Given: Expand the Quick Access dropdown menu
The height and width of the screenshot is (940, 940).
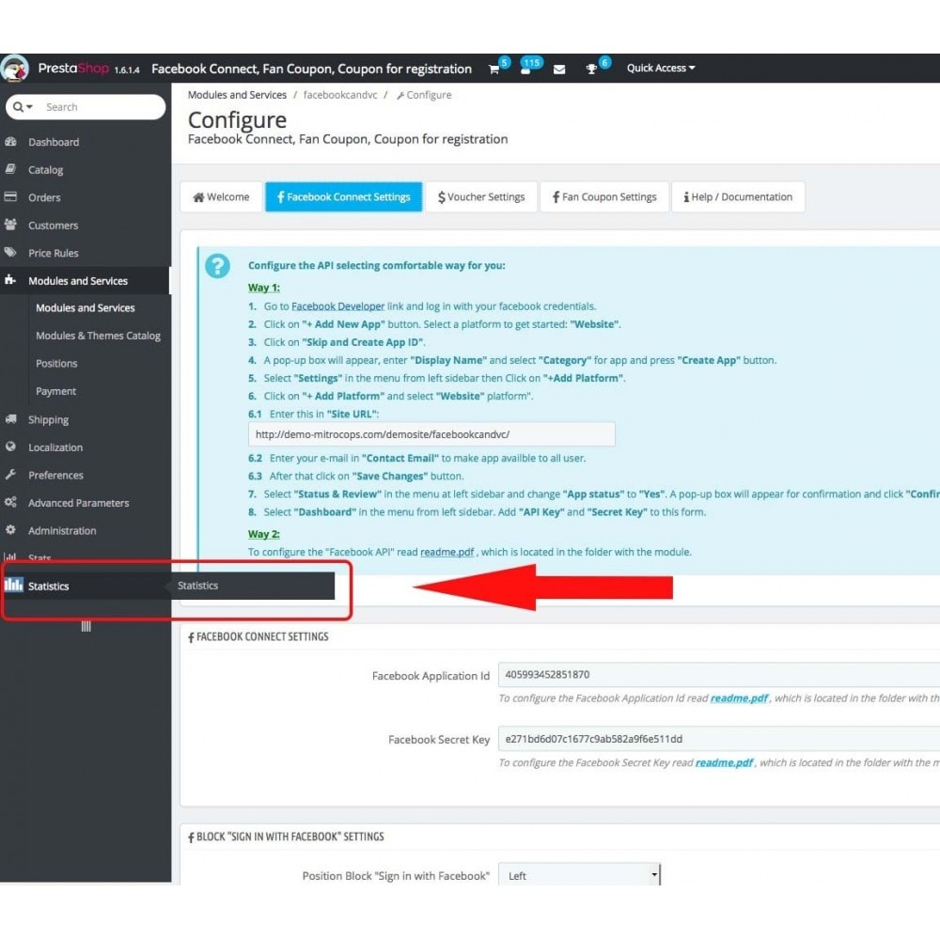Looking at the screenshot, I should click(661, 69).
